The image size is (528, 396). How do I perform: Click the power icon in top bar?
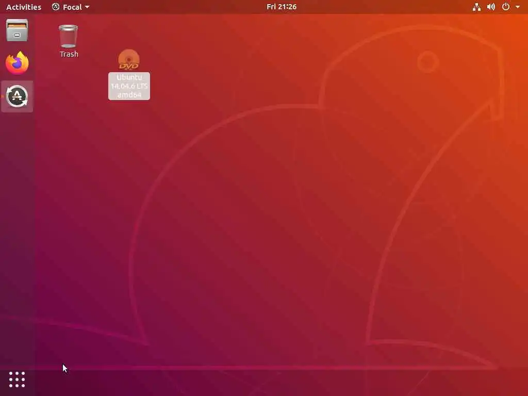506,7
